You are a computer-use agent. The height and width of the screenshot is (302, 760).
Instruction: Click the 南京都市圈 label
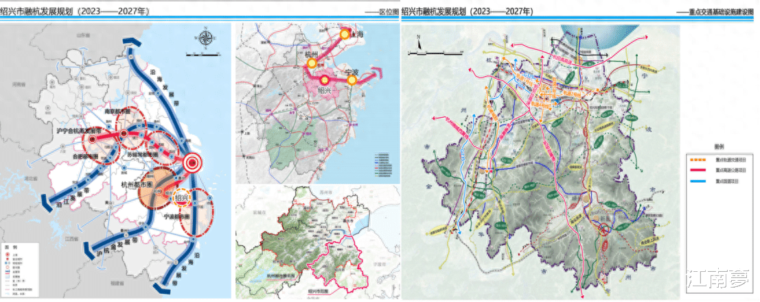(x=118, y=111)
